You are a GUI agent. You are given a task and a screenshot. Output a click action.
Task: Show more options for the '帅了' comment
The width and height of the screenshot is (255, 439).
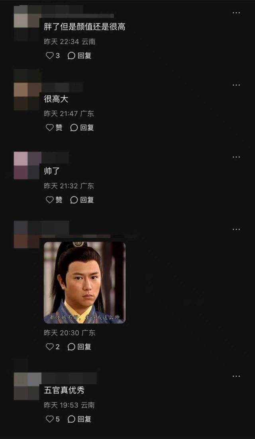(x=236, y=157)
